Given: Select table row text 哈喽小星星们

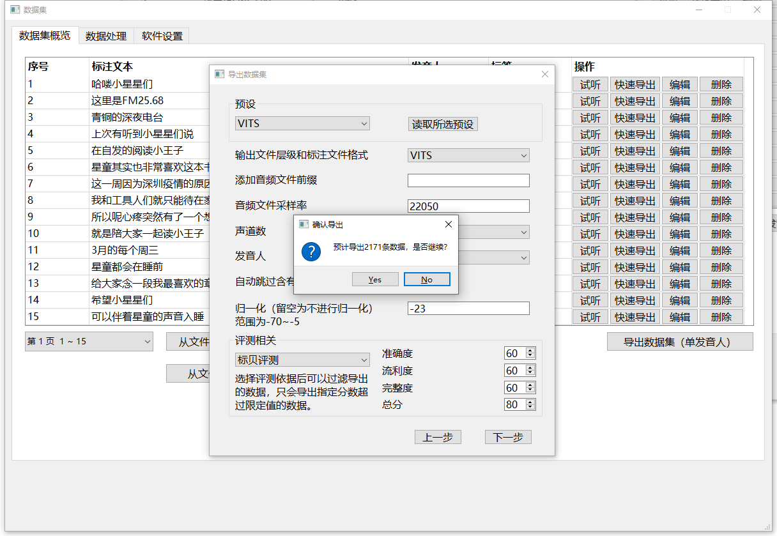Looking at the screenshot, I should [x=122, y=84].
